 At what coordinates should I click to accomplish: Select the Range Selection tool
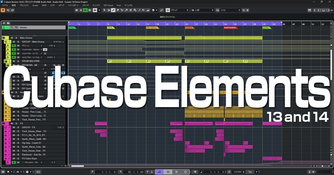pyautogui.click(x=109, y=10)
